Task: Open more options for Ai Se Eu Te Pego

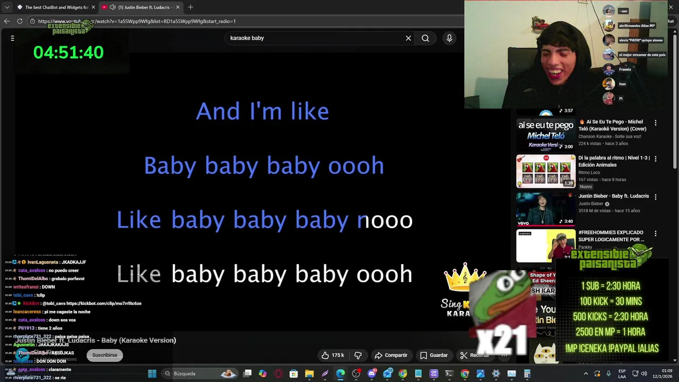Action: point(656,123)
